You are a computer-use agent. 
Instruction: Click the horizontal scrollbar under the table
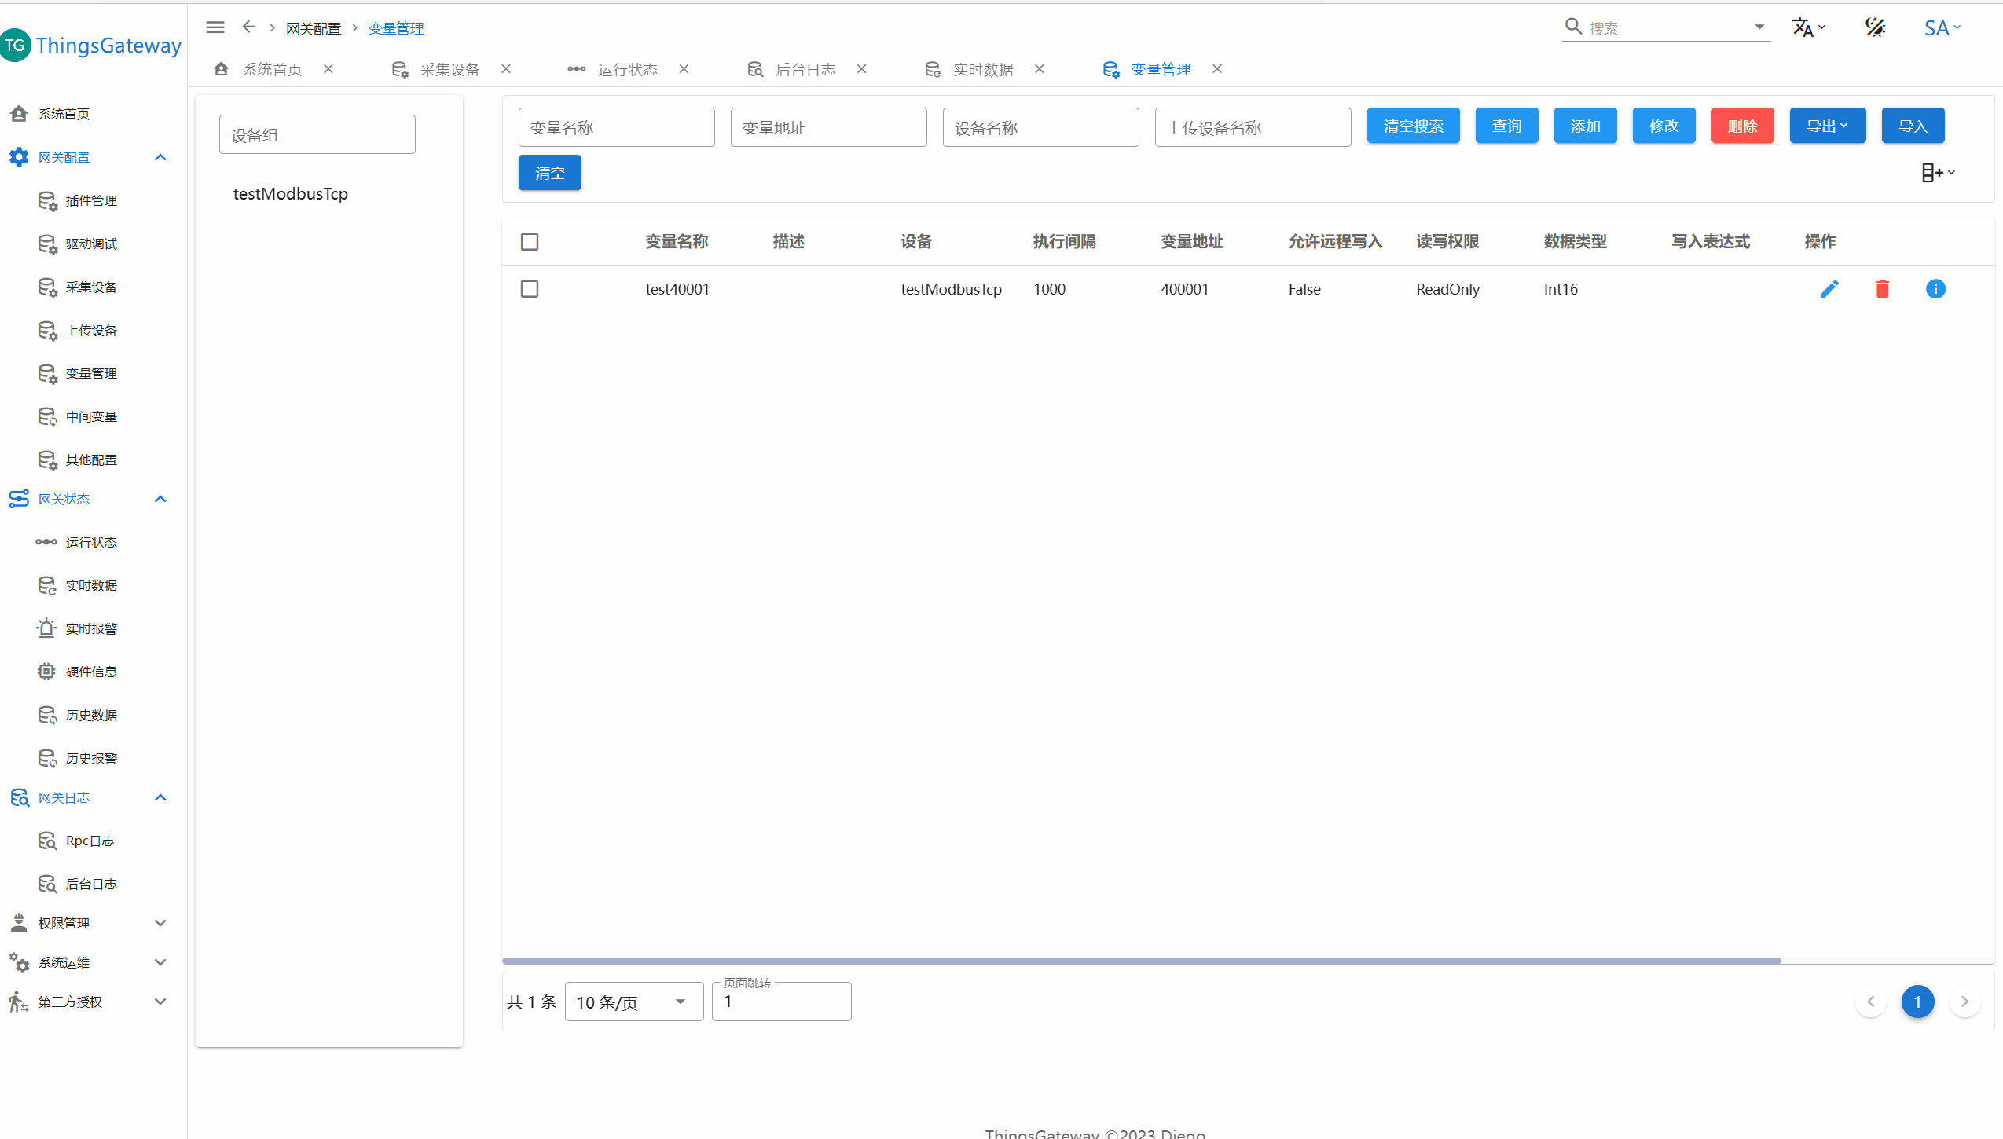click(x=1141, y=961)
